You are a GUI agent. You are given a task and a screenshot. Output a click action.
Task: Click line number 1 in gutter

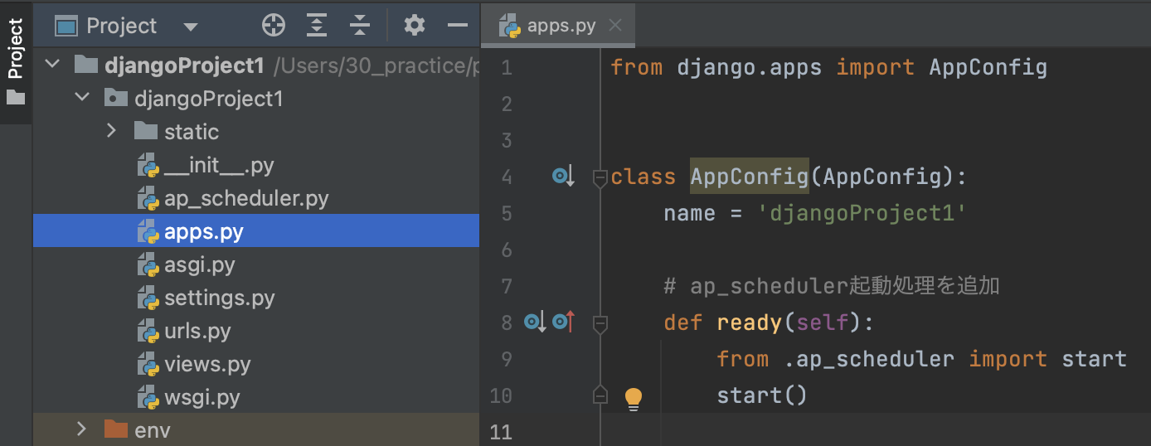click(x=507, y=67)
